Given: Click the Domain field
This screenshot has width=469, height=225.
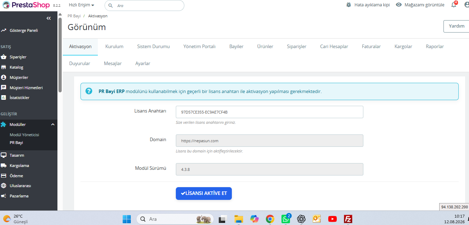Looking at the screenshot, I should click(x=269, y=140).
